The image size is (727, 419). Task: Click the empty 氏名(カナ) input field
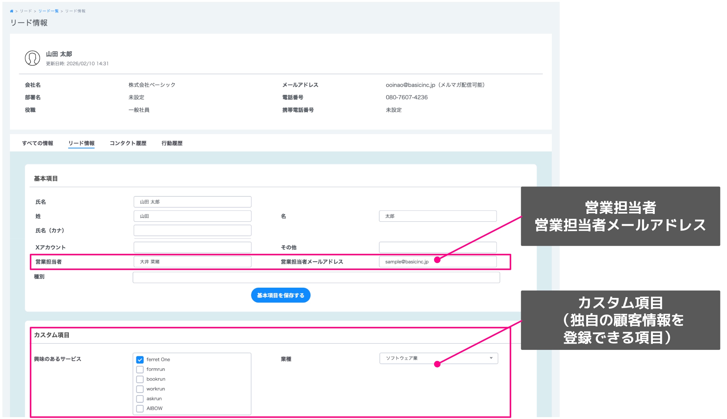[x=192, y=230]
